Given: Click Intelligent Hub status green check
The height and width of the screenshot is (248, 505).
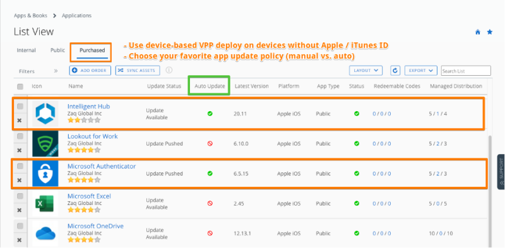Looking at the screenshot, I should coord(357,114).
